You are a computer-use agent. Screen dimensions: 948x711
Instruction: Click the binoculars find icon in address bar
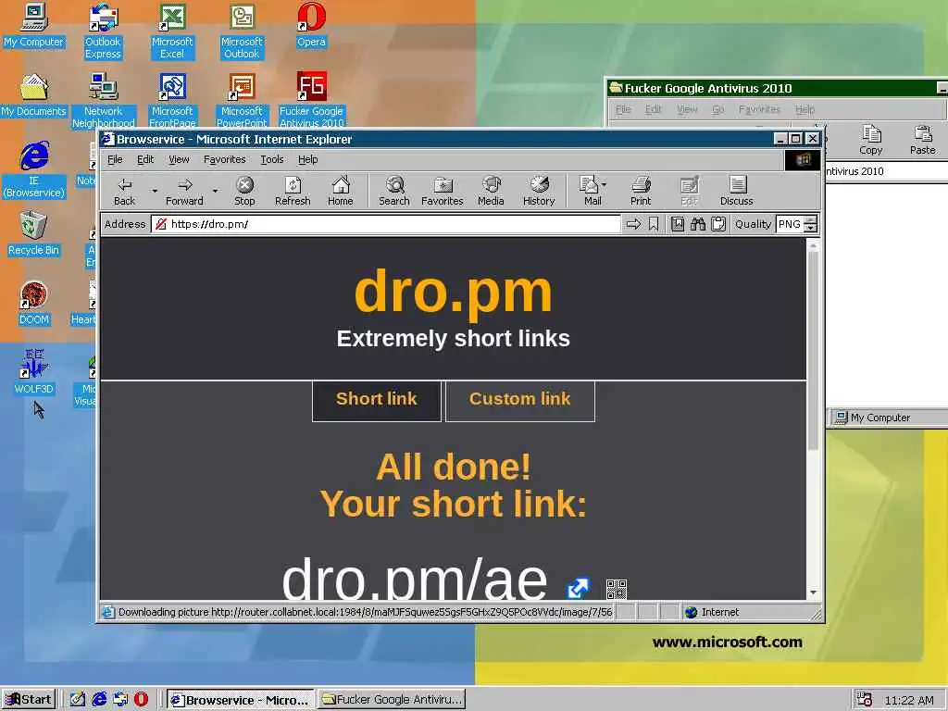coord(698,224)
